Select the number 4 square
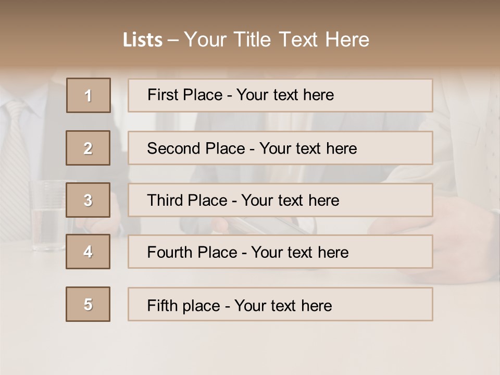This screenshot has height=375, width=500. (x=88, y=252)
